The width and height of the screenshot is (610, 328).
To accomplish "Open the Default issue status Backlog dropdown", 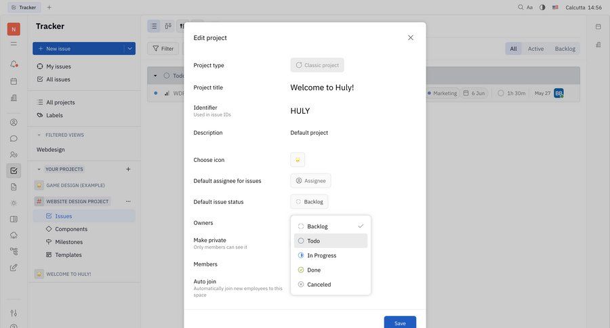I will (x=309, y=202).
